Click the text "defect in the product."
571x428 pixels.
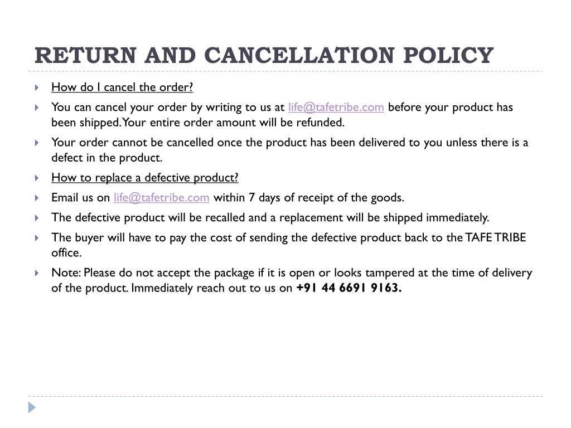107,158
